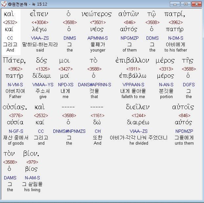Screen dimensions: 204x203
Task: Click morphology code VMAA--YS
Action: coord(43,85)
